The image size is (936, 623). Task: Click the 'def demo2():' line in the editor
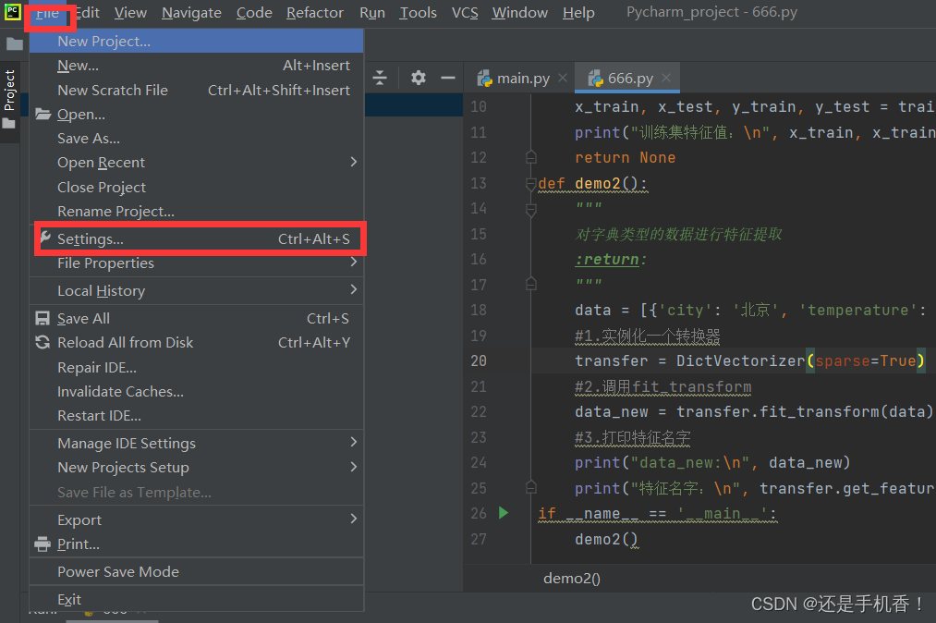(592, 183)
